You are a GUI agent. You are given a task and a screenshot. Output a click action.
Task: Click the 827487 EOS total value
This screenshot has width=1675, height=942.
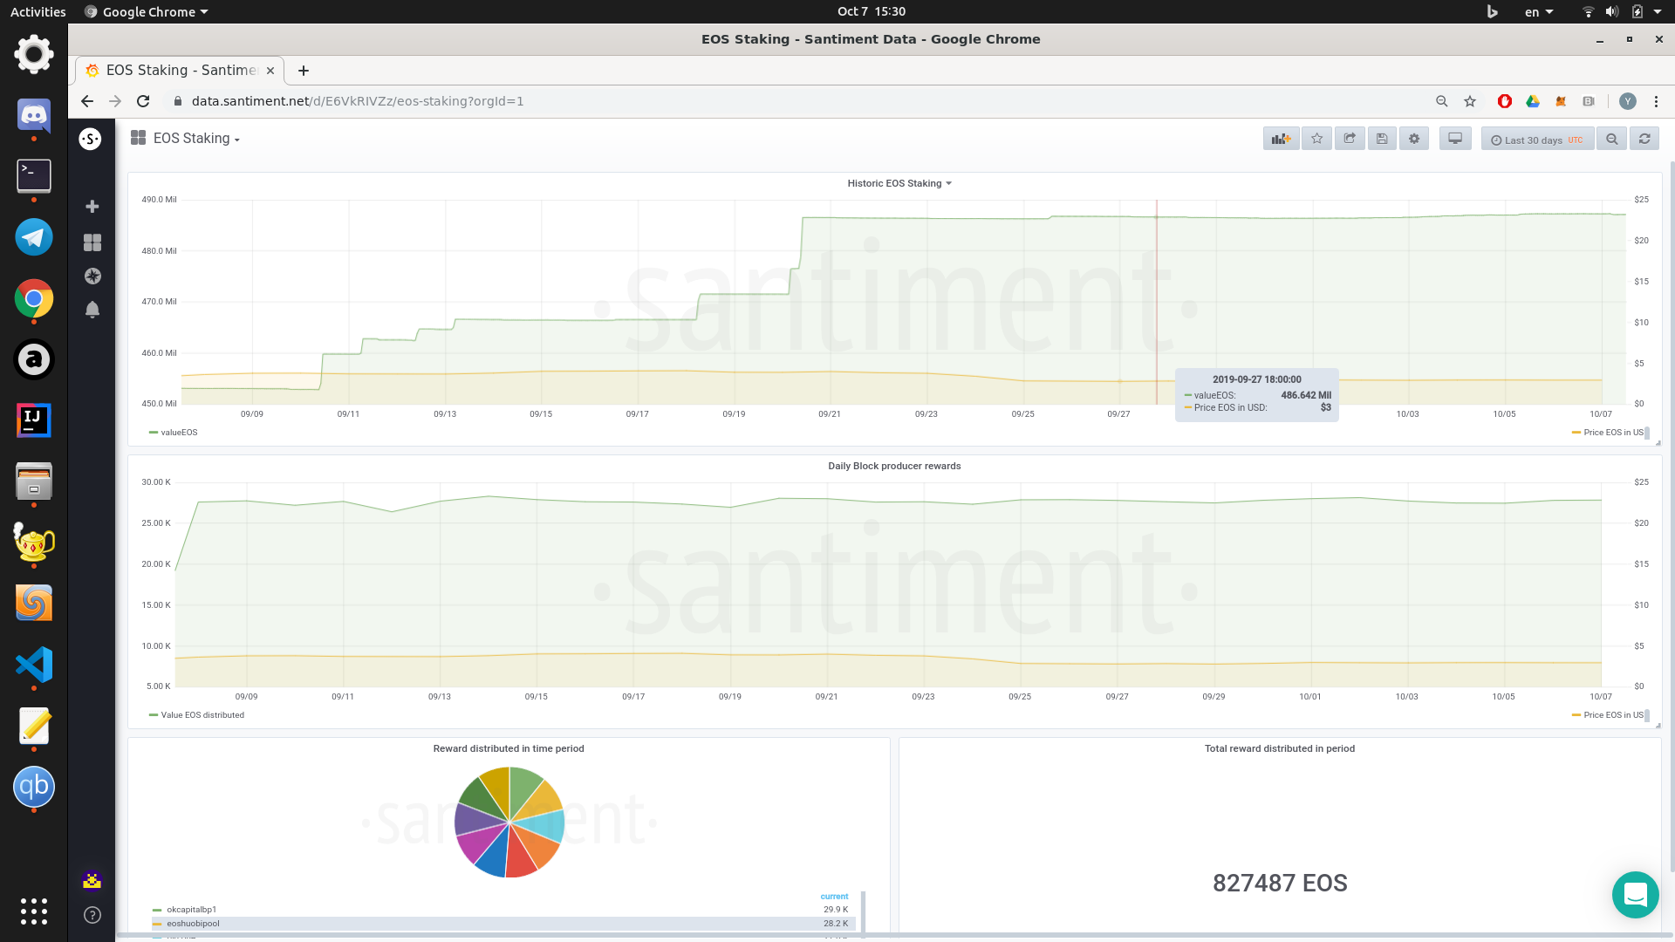[x=1280, y=884]
